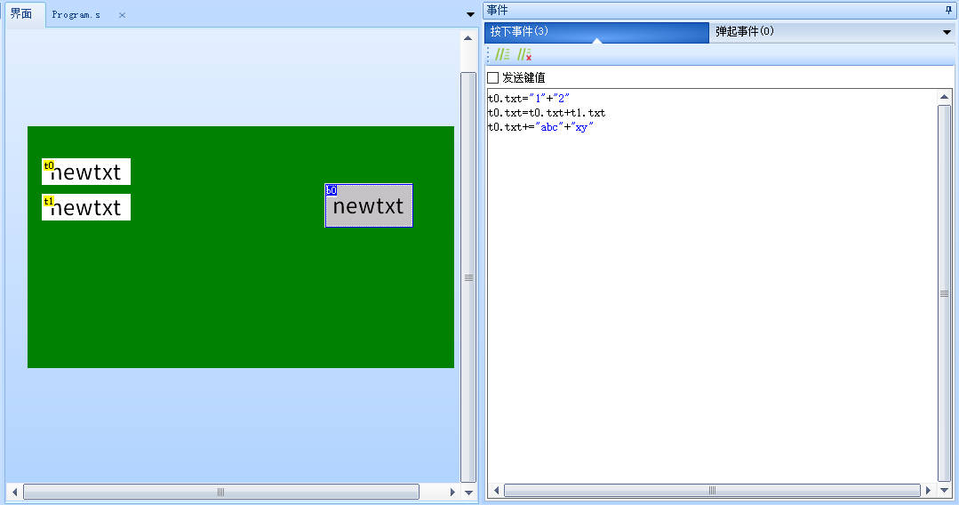Click the design canvas scroll-up arrow

468,38
